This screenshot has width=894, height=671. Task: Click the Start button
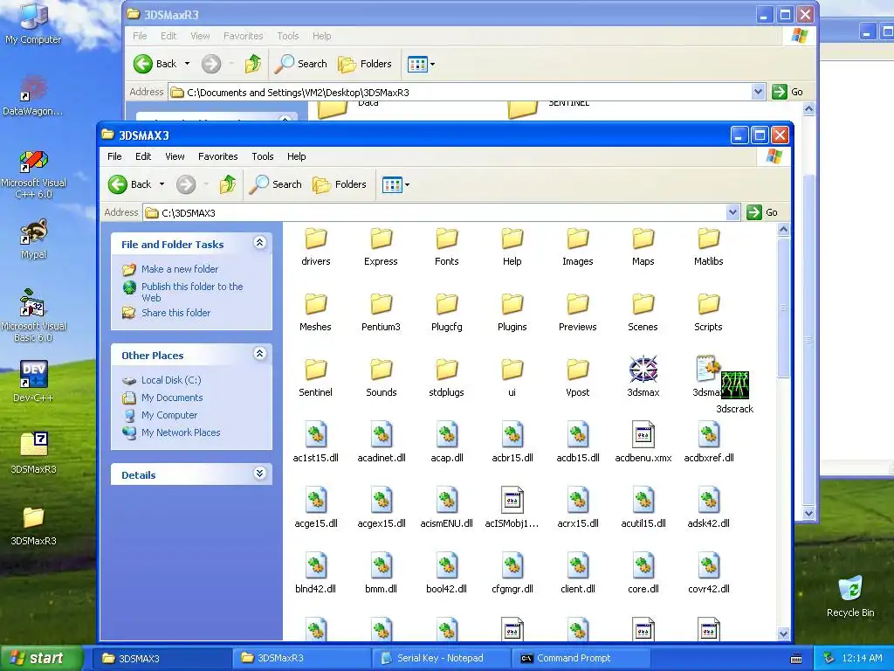(40, 658)
